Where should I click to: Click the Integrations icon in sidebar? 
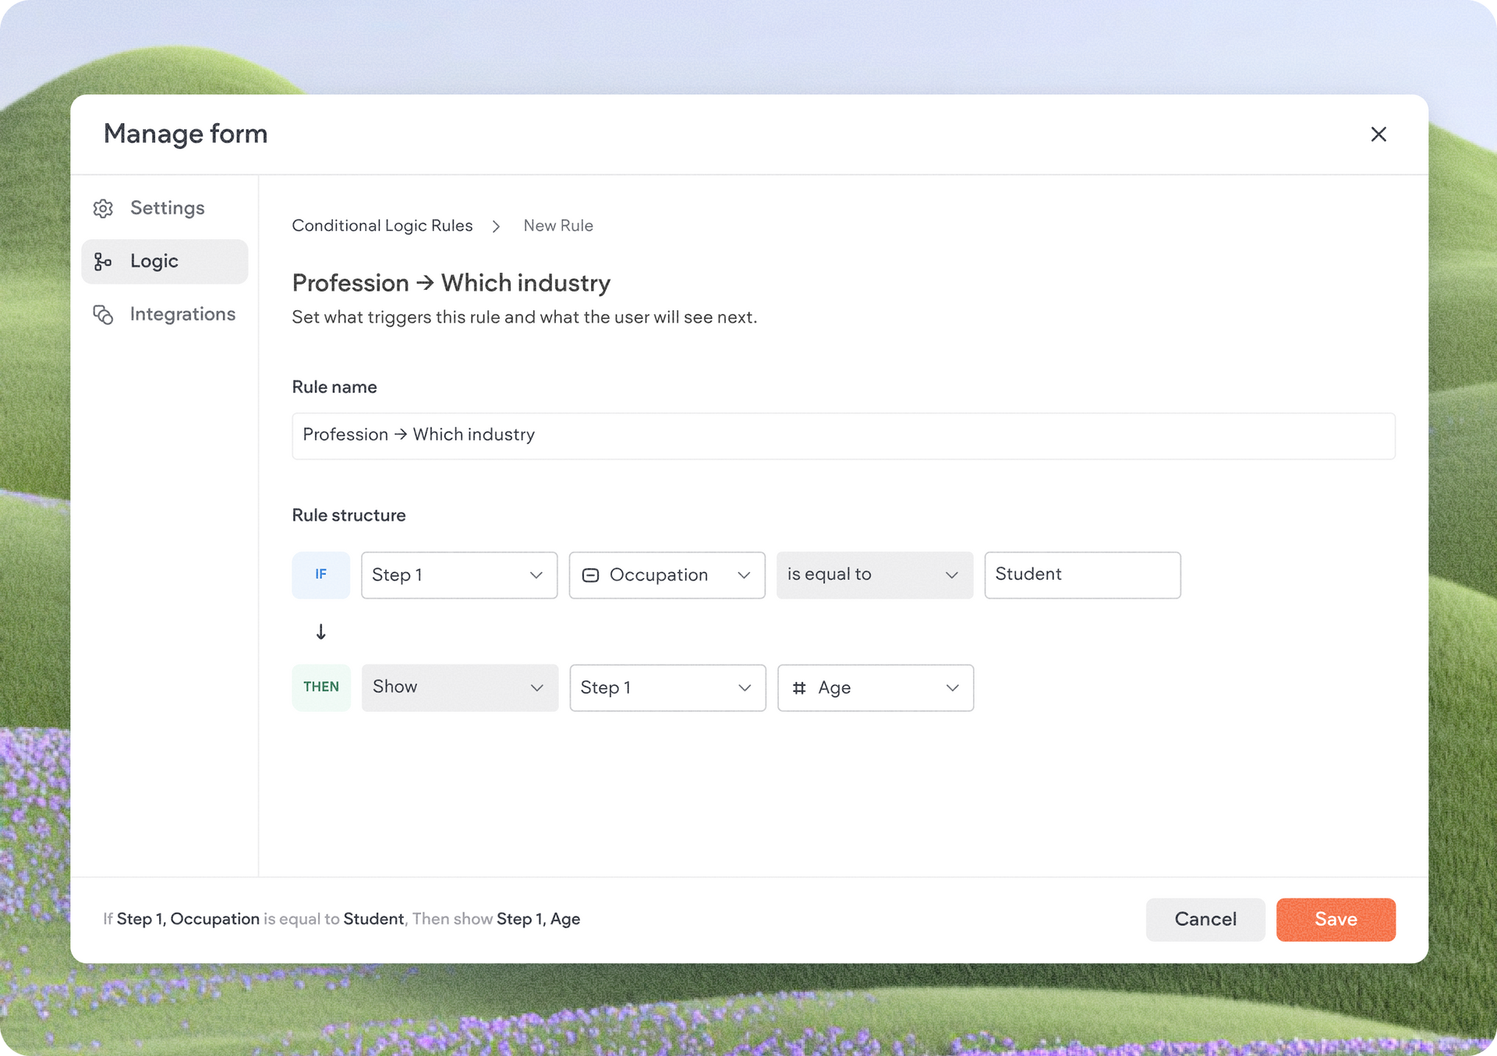point(103,314)
